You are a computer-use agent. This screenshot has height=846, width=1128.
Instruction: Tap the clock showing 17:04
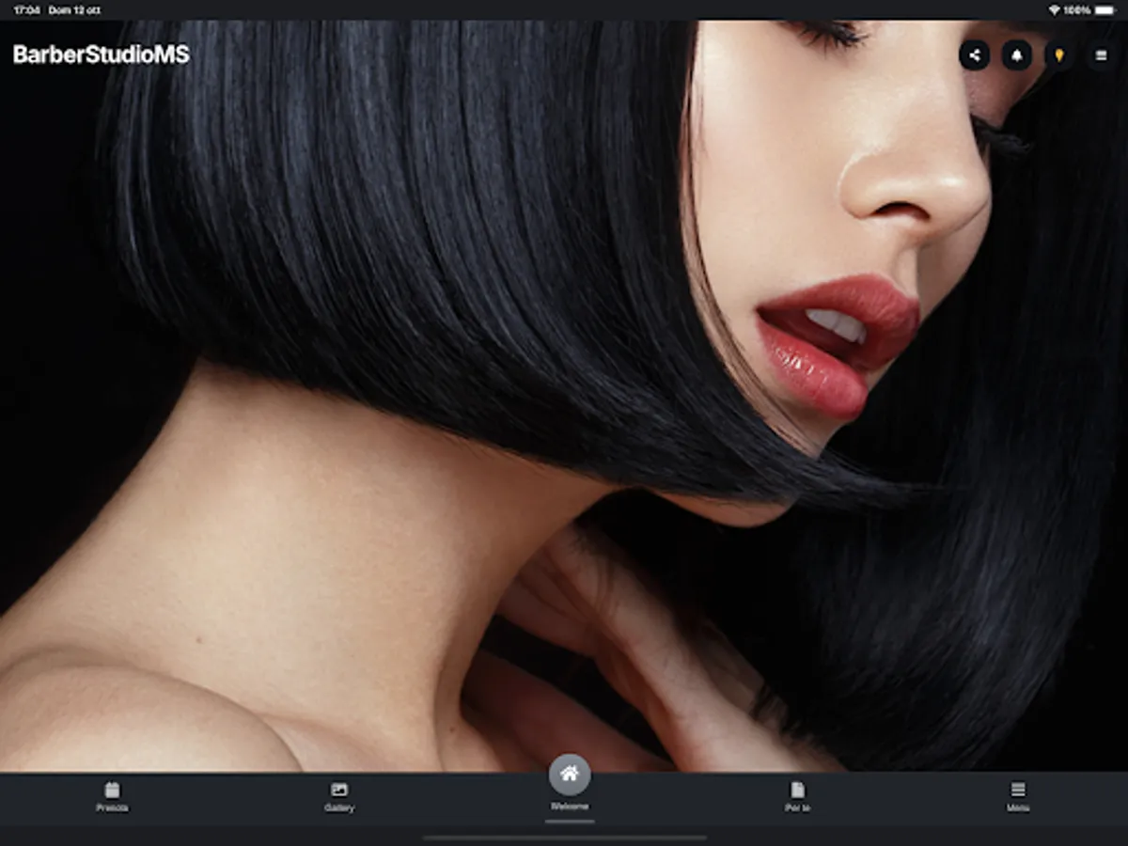24,8
